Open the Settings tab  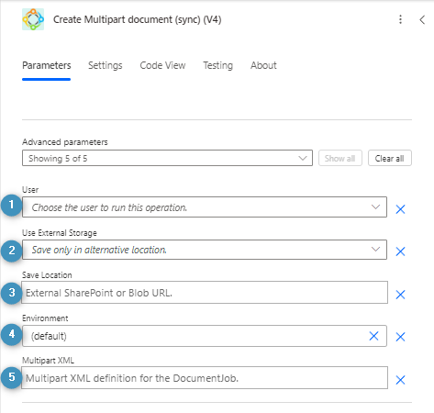106,65
